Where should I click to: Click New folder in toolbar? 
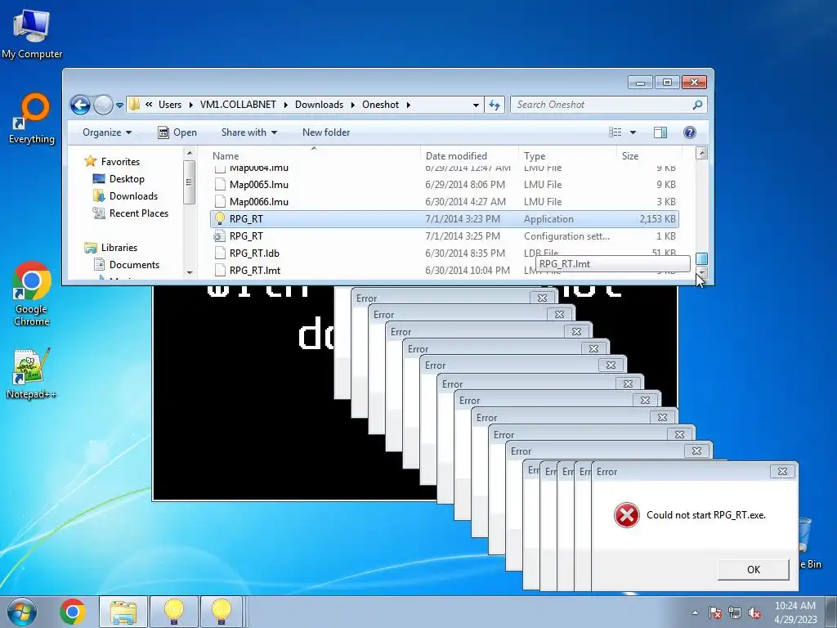[x=326, y=132]
